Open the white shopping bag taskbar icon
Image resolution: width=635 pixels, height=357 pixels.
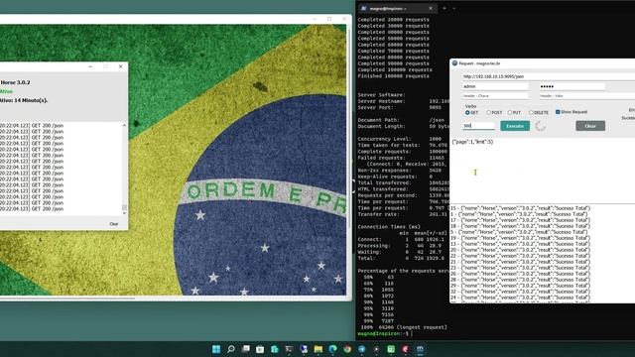(x=260, y=349)
